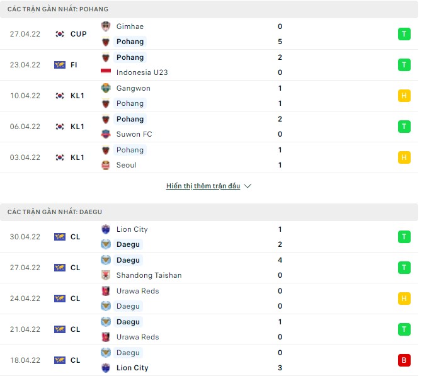Click the CL competition label on 27.04.22
The image size is (422, 376).
(x=75, y=268)
